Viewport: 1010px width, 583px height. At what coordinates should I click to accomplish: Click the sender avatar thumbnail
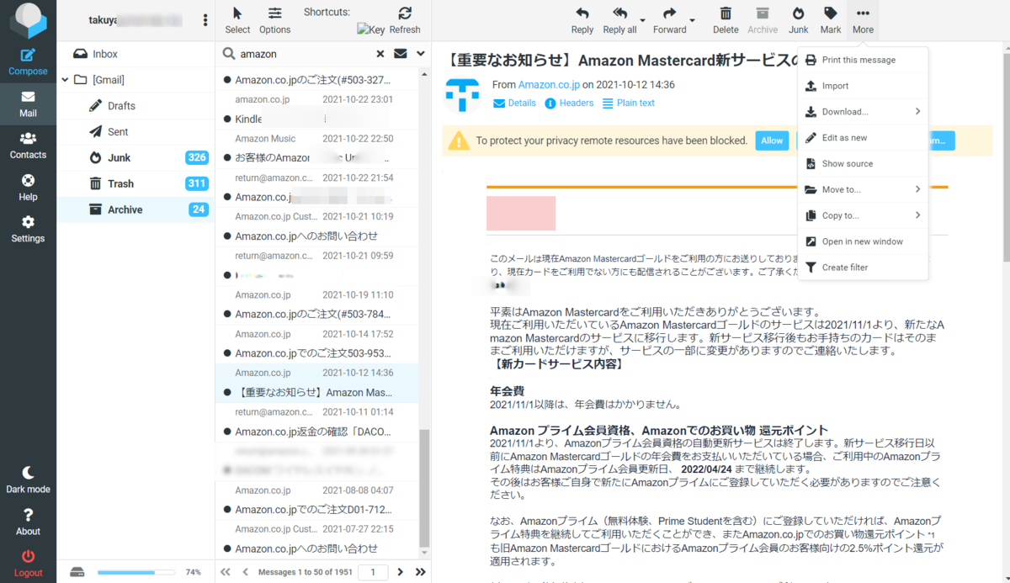pyautogui.click(x=462, y=94)
